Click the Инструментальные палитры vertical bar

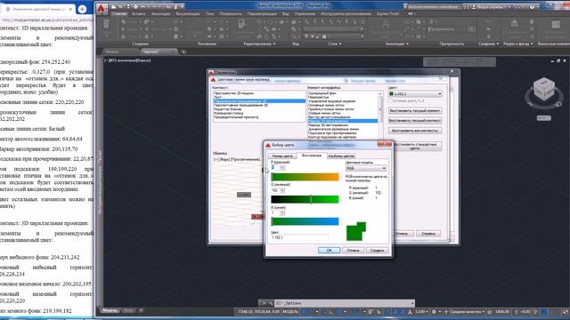click(100, 181)
